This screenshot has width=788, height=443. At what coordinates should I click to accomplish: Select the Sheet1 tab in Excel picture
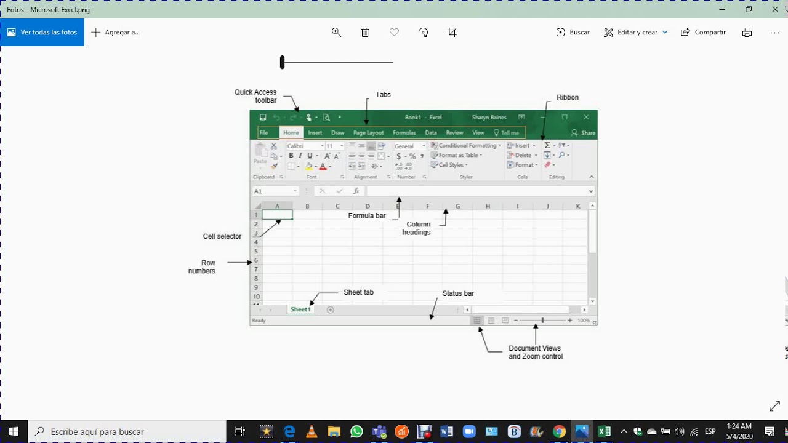click(x=300, y=309)
